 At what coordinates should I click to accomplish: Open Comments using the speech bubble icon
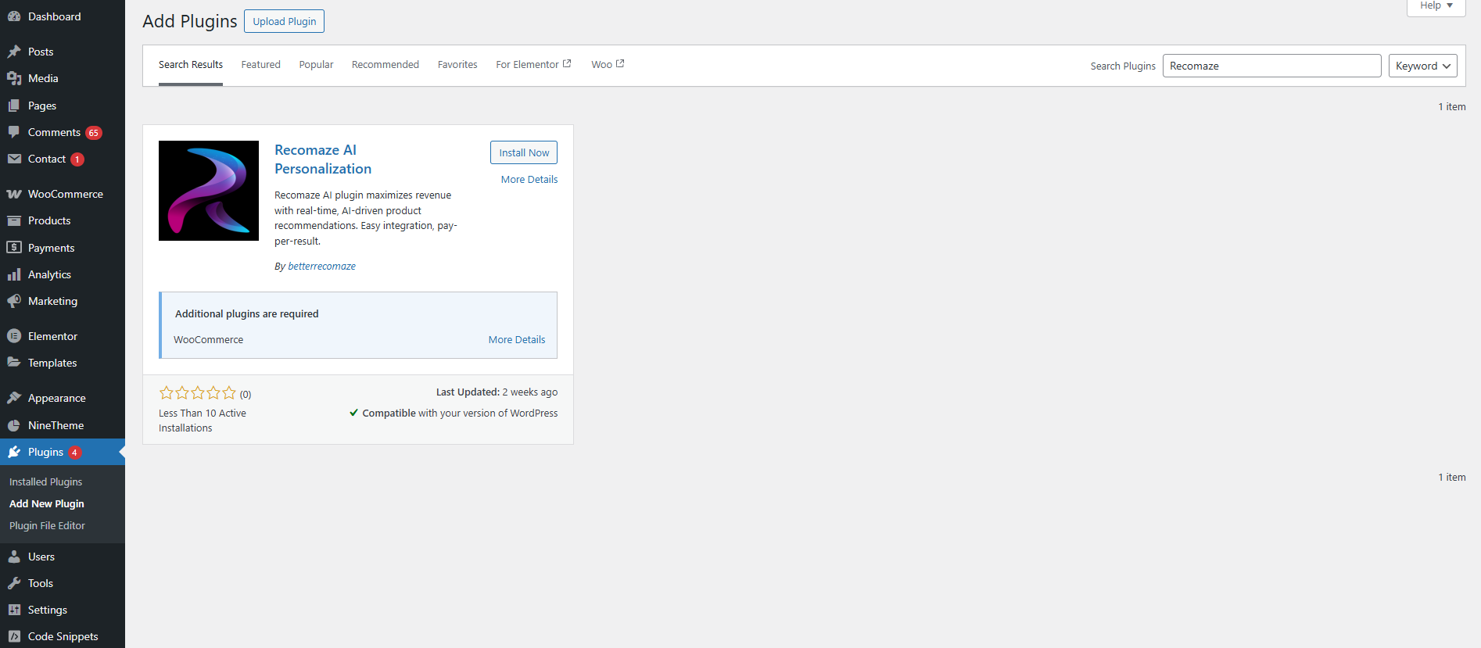pos(14,132)
